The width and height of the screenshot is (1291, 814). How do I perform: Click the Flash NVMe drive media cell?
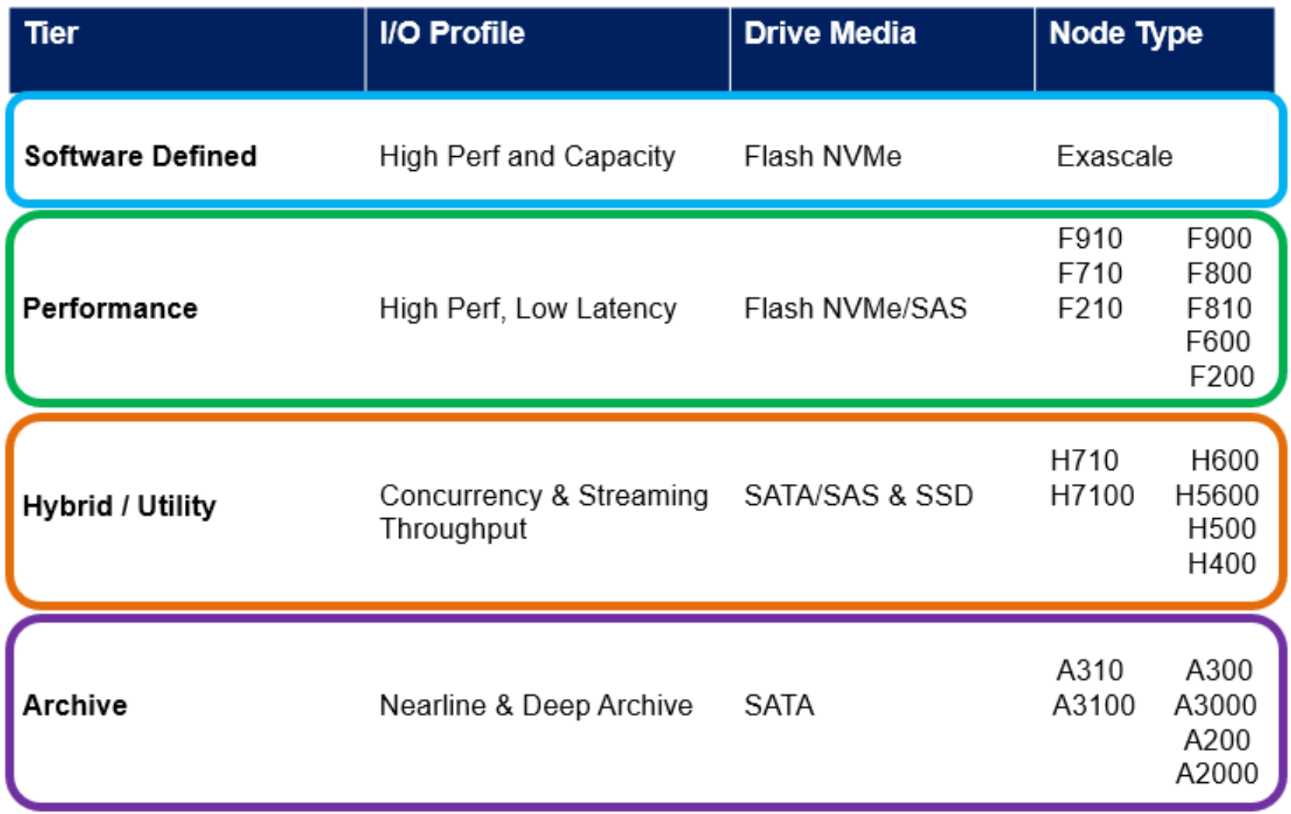tap(823, 156)
